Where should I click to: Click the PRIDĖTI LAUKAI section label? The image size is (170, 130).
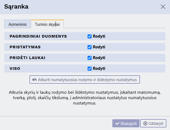[27, 58]
